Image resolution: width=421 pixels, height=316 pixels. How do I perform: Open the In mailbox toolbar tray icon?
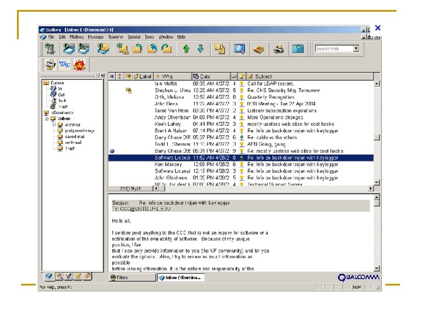tap(69, 49)
